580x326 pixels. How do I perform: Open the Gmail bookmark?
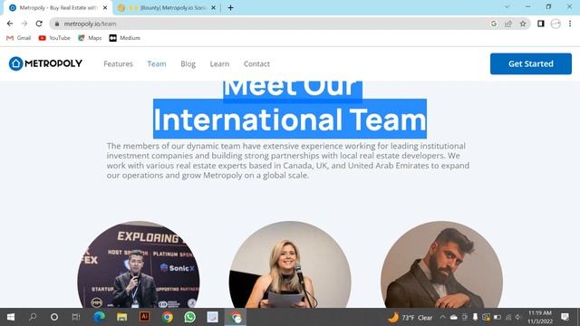pos(19,38)
